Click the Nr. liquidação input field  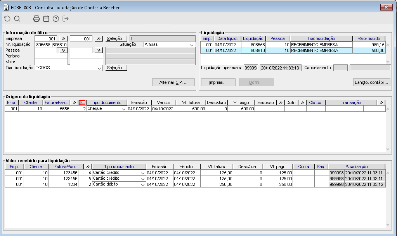(51, 45)
